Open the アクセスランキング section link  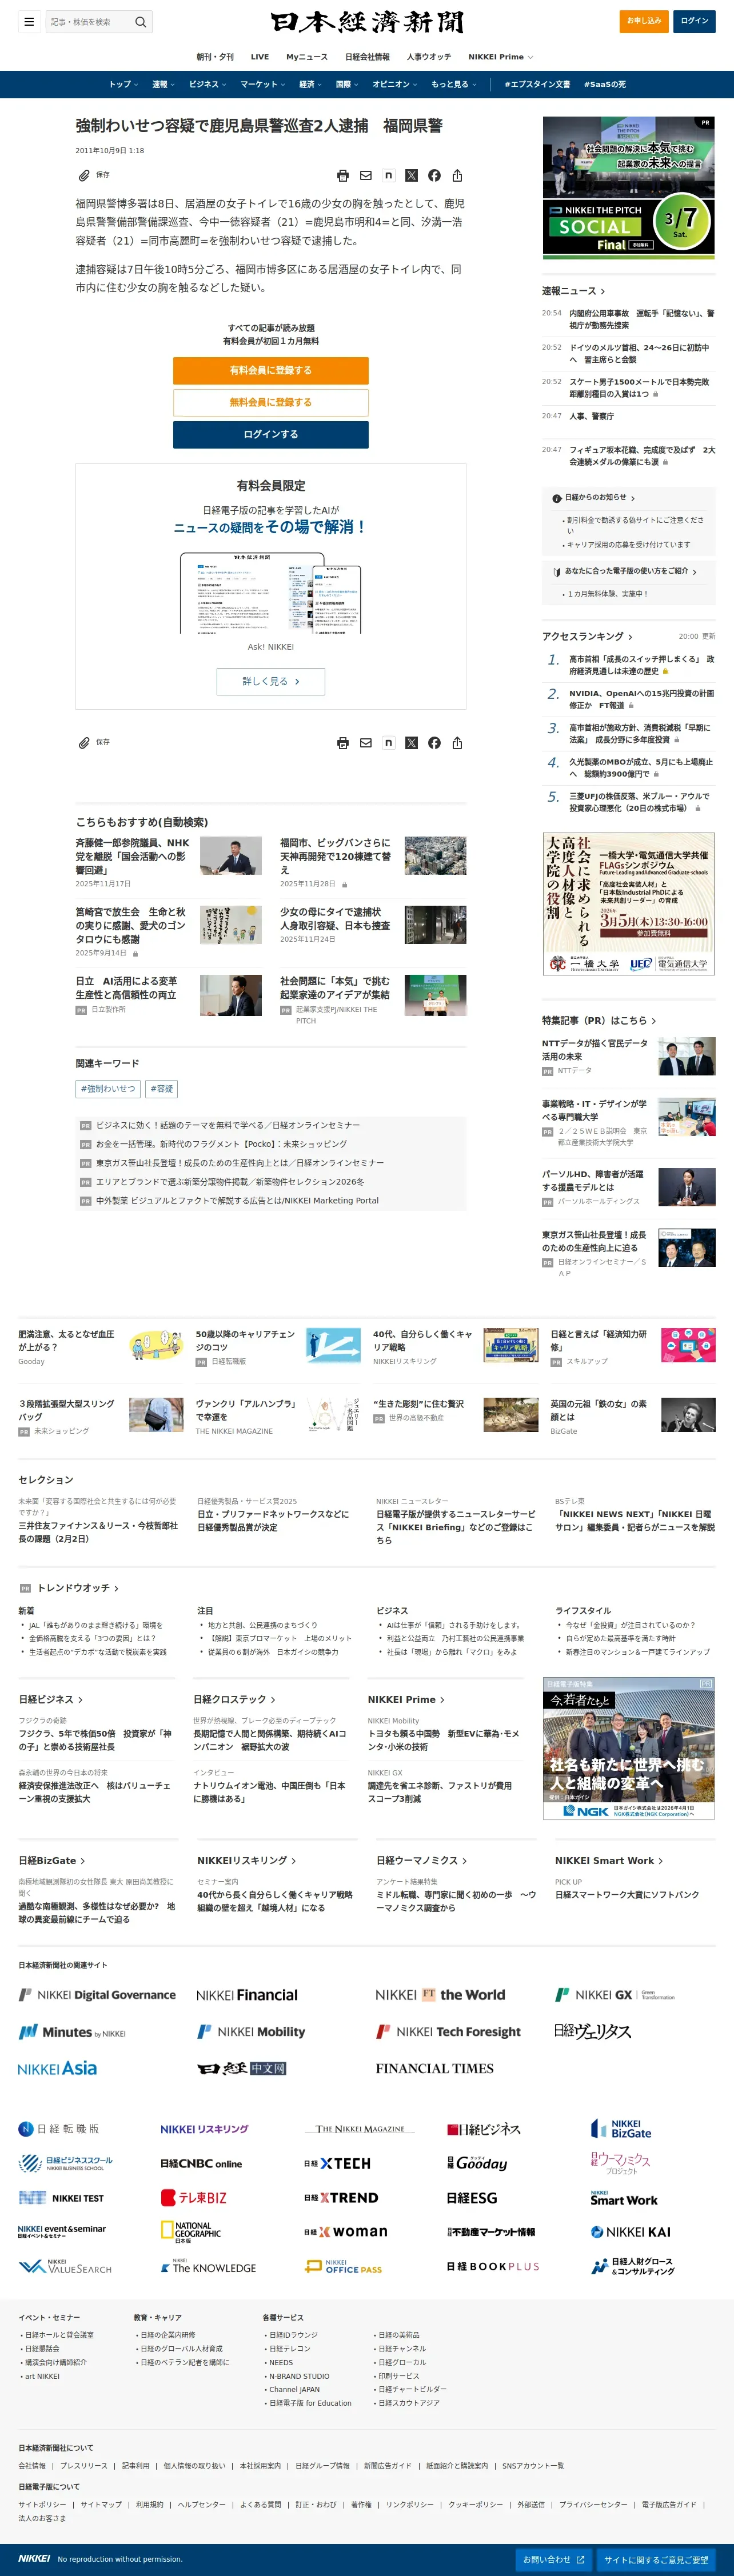(x=587, y=636)
